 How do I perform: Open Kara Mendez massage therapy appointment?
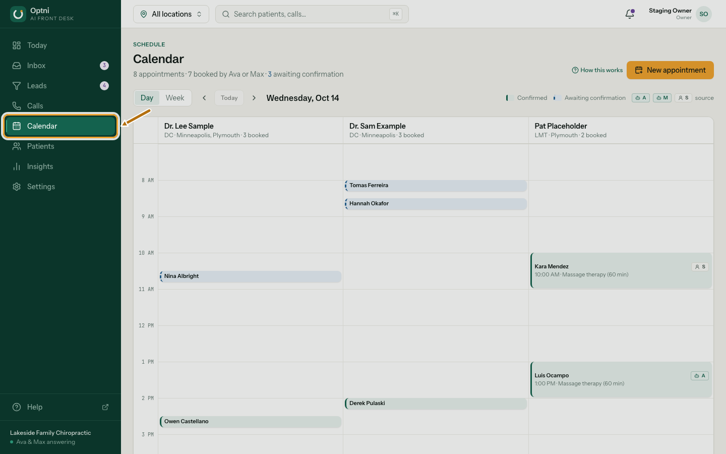pos(621,271)
